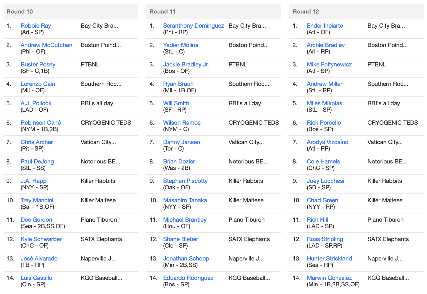Open Robbie Ray player link
The image size is (427, 294).
[x=36, y=26]
